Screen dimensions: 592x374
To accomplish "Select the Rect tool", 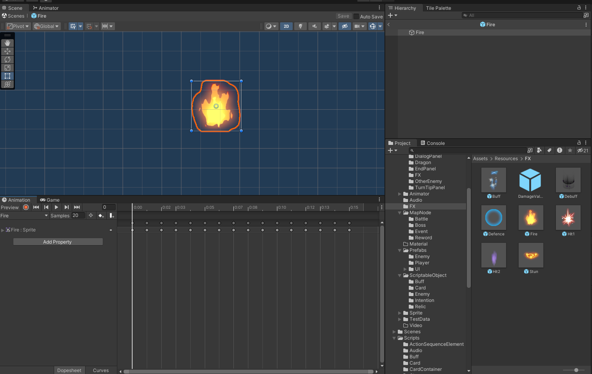I will [7, 76].
